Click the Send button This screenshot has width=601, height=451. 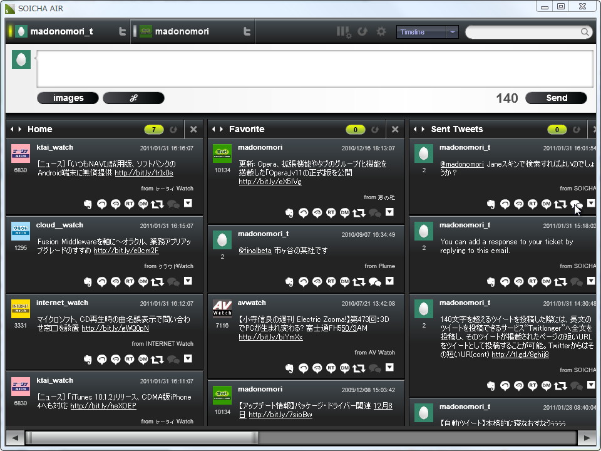pos(556,98)
